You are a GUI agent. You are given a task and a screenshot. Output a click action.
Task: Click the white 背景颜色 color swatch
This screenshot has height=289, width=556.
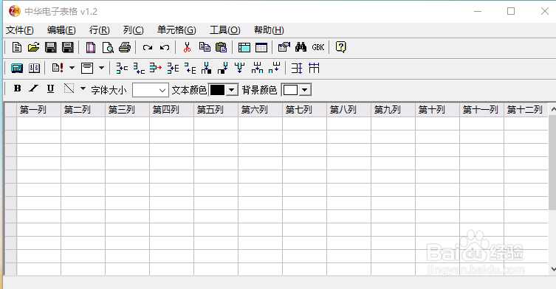(x=290, y=90)
